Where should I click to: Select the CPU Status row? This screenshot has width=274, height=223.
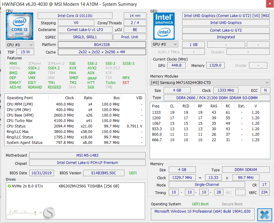click(75, 126)
